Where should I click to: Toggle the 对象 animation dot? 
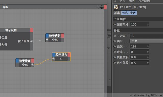115,36
